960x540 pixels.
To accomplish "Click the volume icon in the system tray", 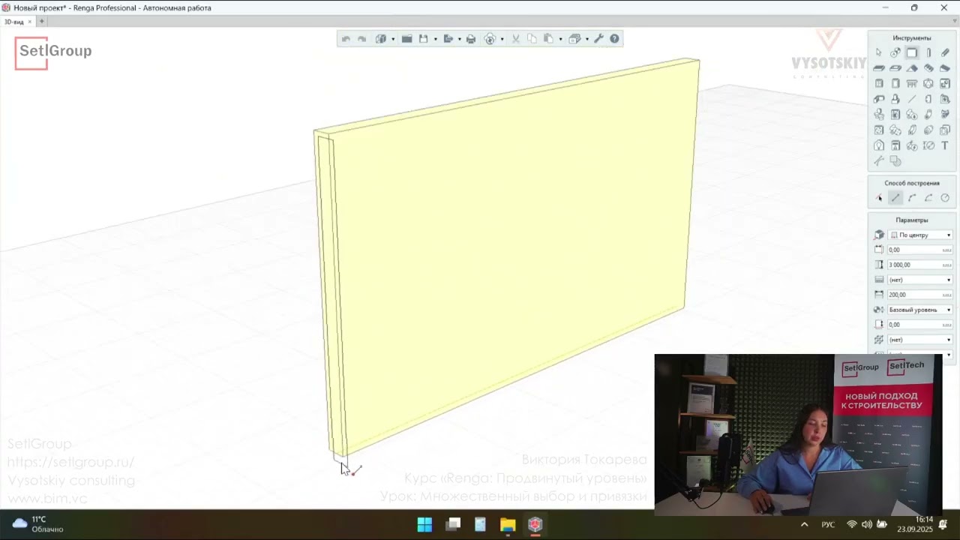I will click(x=867, y=524).
